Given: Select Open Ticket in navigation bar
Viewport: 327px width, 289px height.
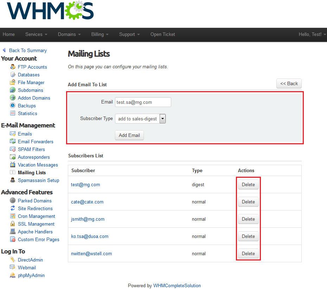Looking at the screenshot, I should point(163,34).
